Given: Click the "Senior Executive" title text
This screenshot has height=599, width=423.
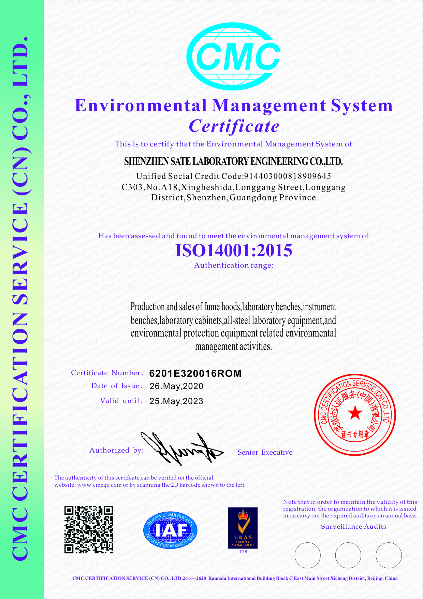Looking at the screenshot, I should (x=265, y=452).
